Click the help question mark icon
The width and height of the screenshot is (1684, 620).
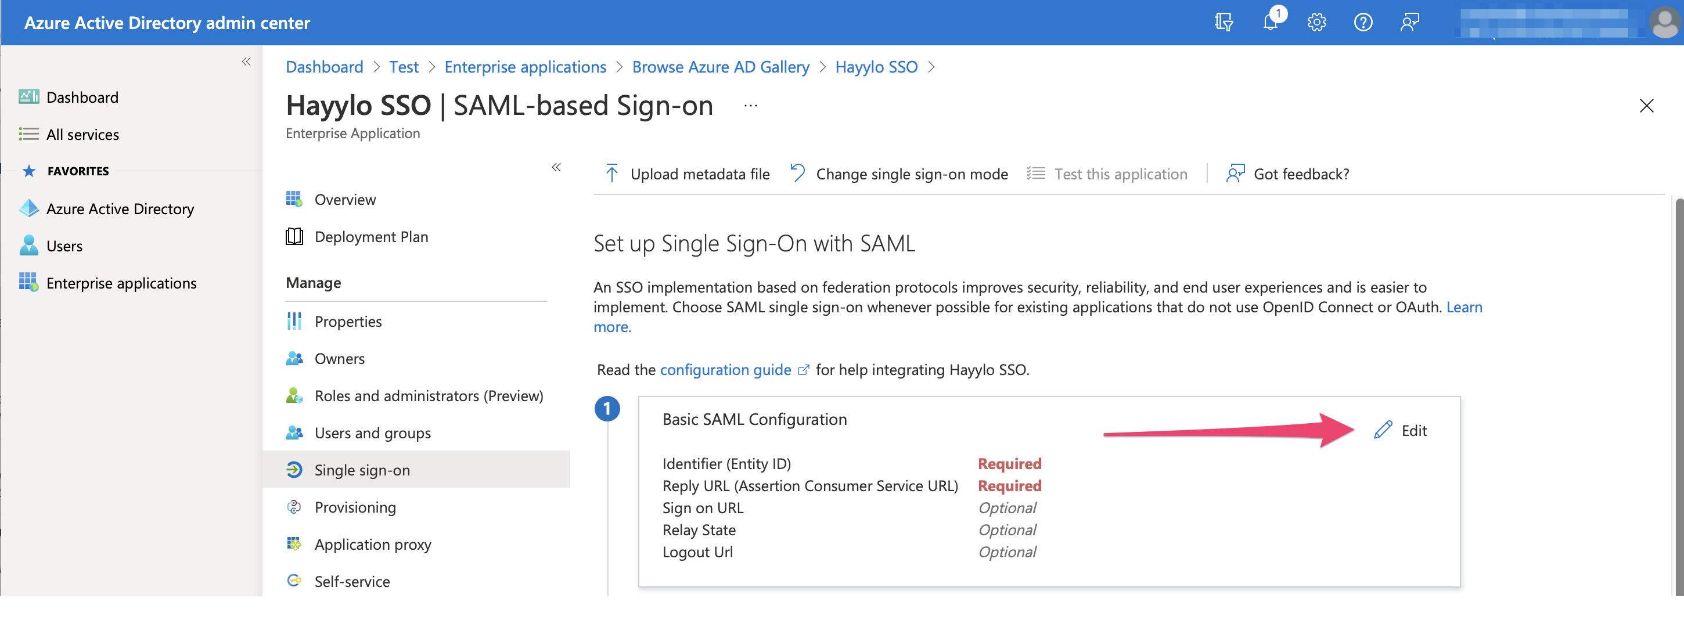(x=1362, y=22)
